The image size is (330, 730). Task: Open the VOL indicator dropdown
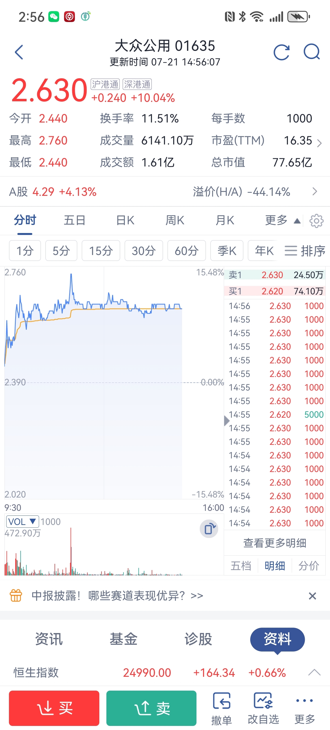[x=22, y=521]
